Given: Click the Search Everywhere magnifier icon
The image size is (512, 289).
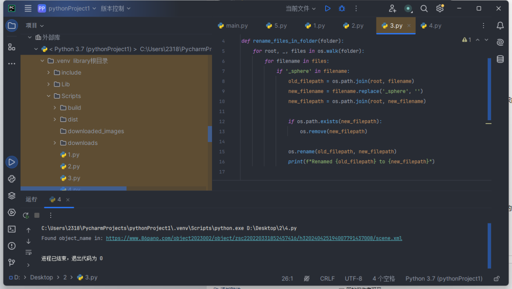Looking at the screenshot, I should point(424,9).
